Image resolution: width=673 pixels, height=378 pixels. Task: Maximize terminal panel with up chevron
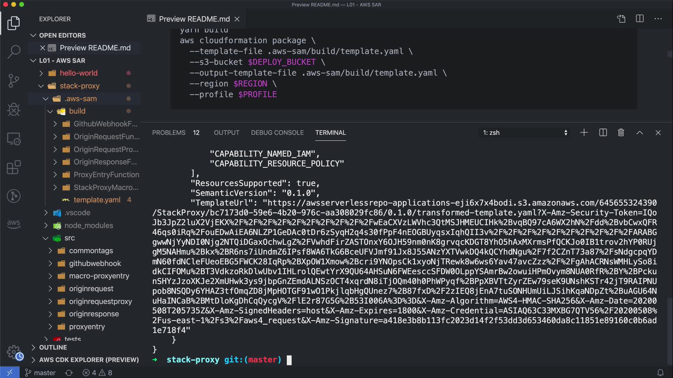point(639,133)
